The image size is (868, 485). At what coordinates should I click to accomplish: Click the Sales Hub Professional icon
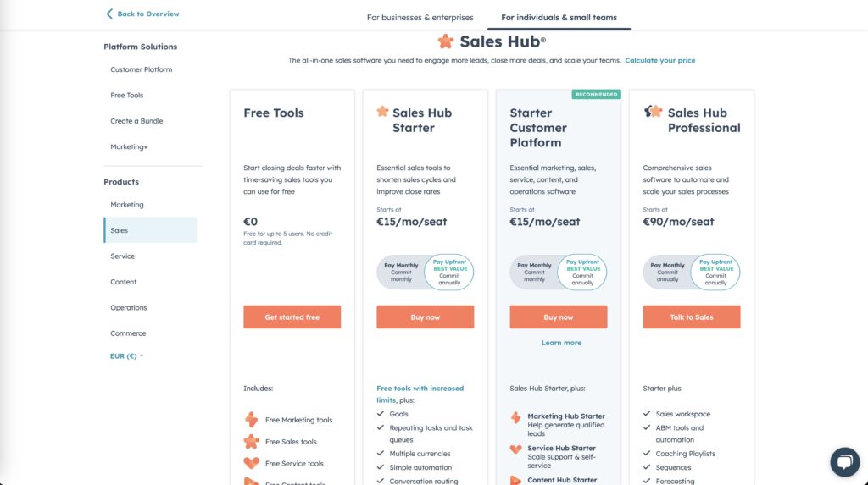653,111
